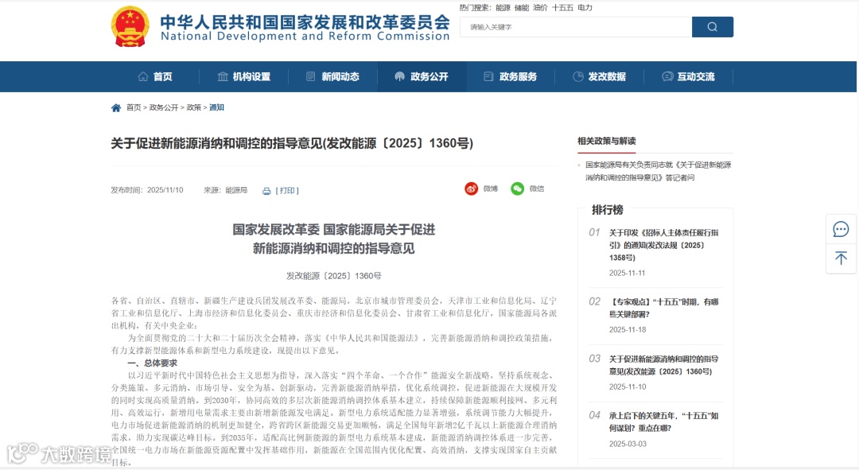
Task: Click the icon beside 政务公开
Action: coord(400,76)
